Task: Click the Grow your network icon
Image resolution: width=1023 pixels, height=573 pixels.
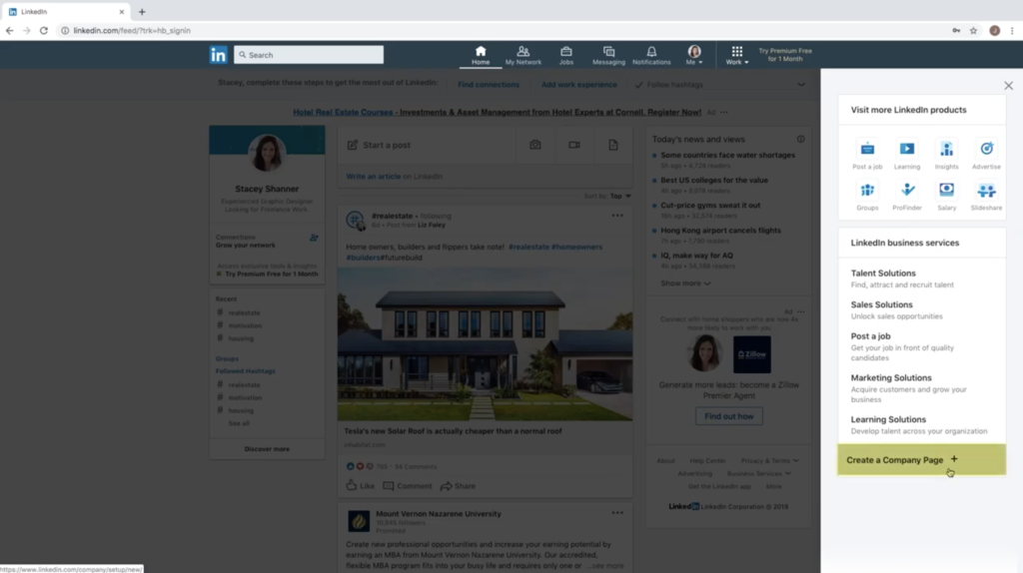Action: [314, 238]
